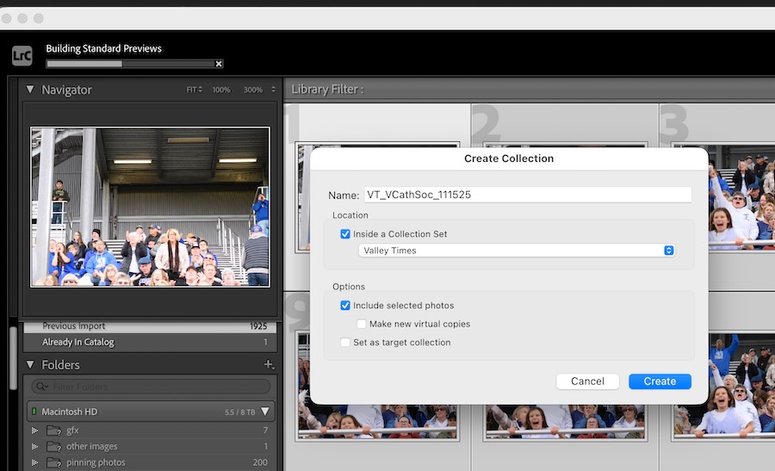The height and width of the screenshot is (471, 775).
Task: Select Already In Catalog entry
Action: click(x=78, y=343)
